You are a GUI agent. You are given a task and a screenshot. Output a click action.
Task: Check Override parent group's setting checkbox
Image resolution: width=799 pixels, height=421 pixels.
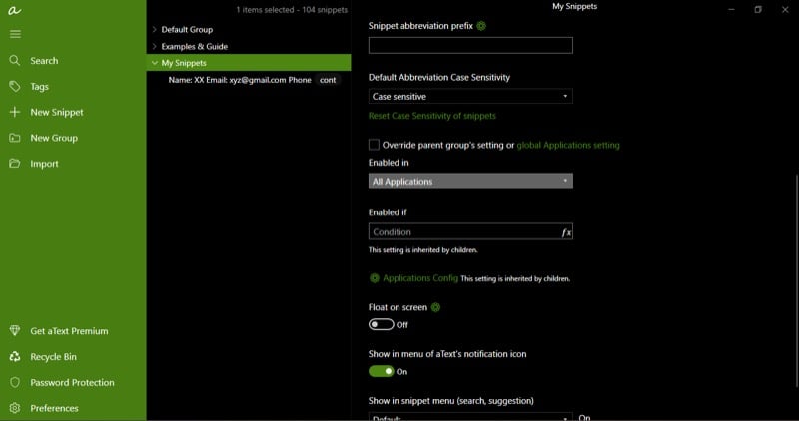(x=374, y=145)
